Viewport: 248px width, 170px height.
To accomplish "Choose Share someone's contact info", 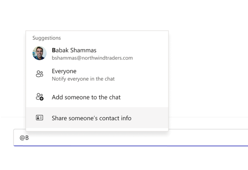I will click(x=97, y=118).
